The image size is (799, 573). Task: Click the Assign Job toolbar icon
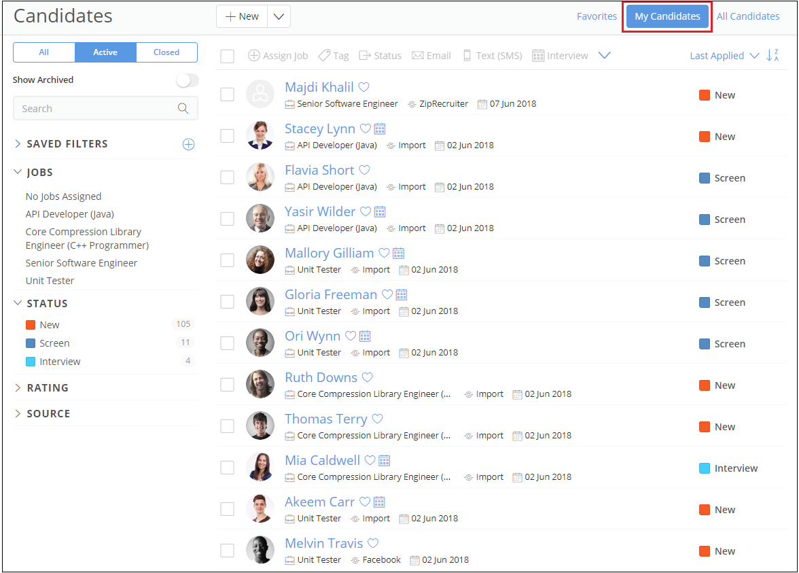pos(254,56)
